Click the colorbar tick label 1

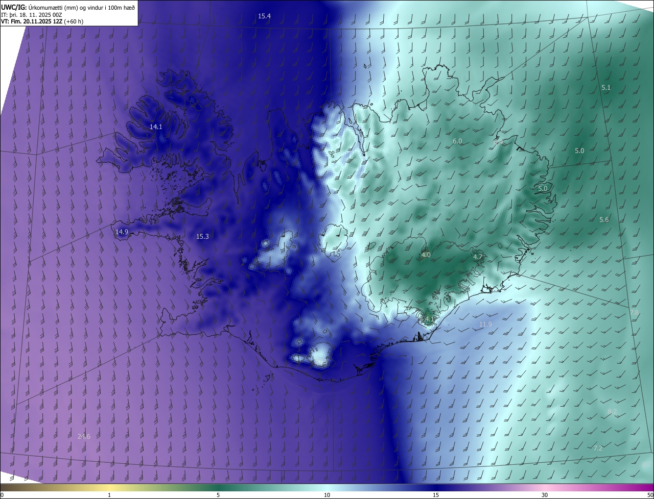[109, 495]
